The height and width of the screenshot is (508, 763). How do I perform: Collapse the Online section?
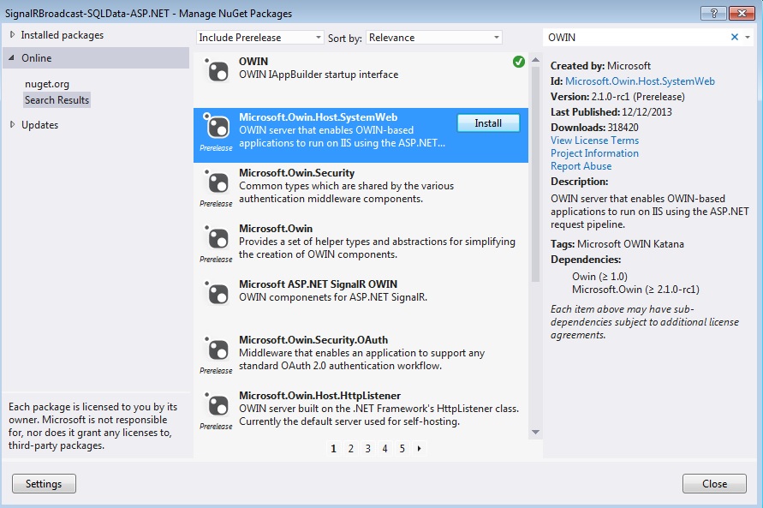point(12,57)
